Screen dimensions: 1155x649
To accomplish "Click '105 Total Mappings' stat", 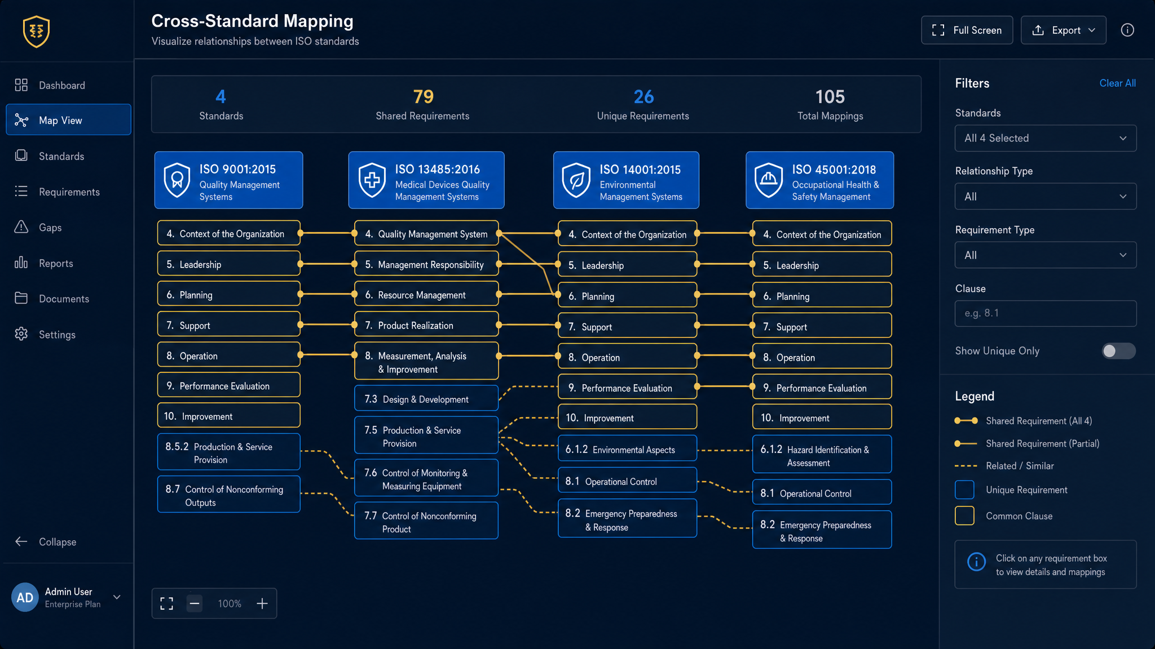I will click(830, 104).
